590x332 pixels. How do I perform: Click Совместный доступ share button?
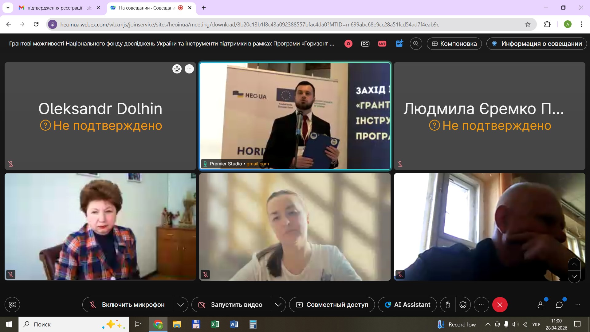click(332, 305)
